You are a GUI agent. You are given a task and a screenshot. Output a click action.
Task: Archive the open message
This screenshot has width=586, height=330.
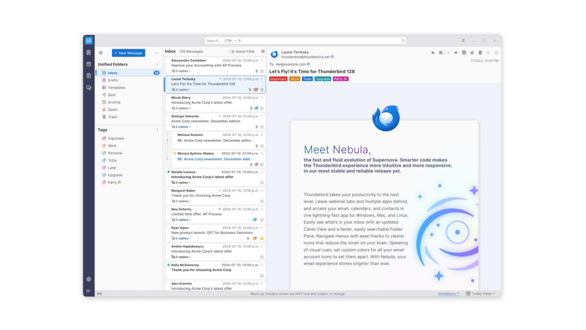tap(464, 53)
